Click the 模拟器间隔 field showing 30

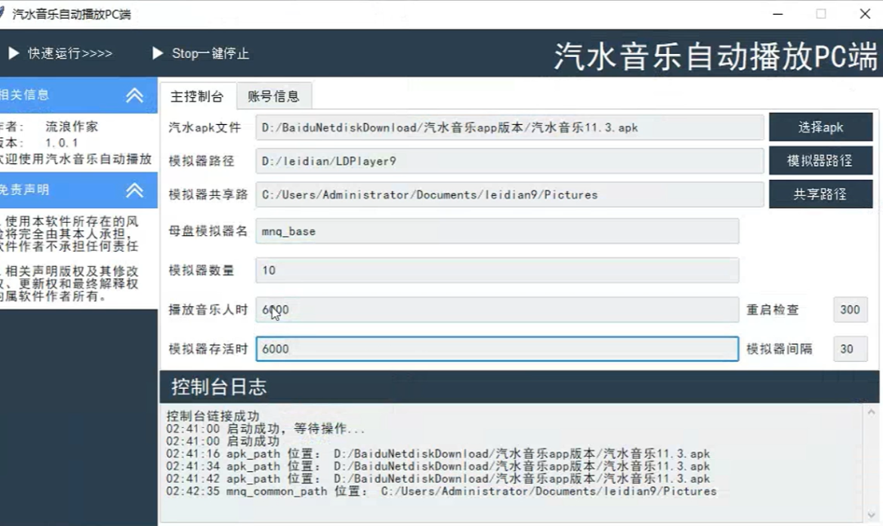(850, 349)
